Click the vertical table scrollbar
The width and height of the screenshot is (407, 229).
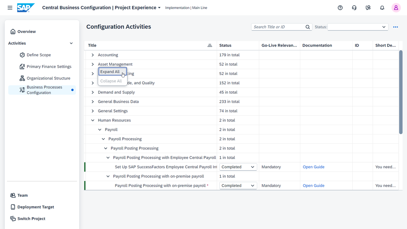point(401,92)
